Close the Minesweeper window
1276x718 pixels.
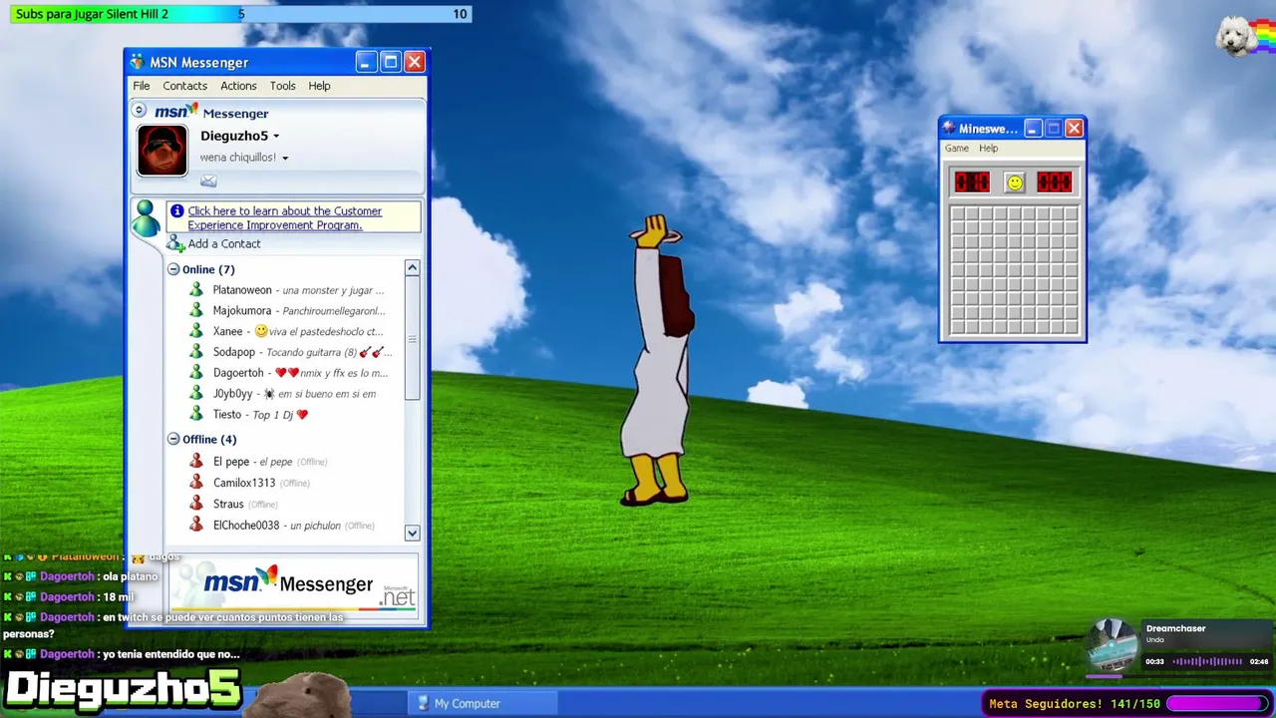(1074, 129)
